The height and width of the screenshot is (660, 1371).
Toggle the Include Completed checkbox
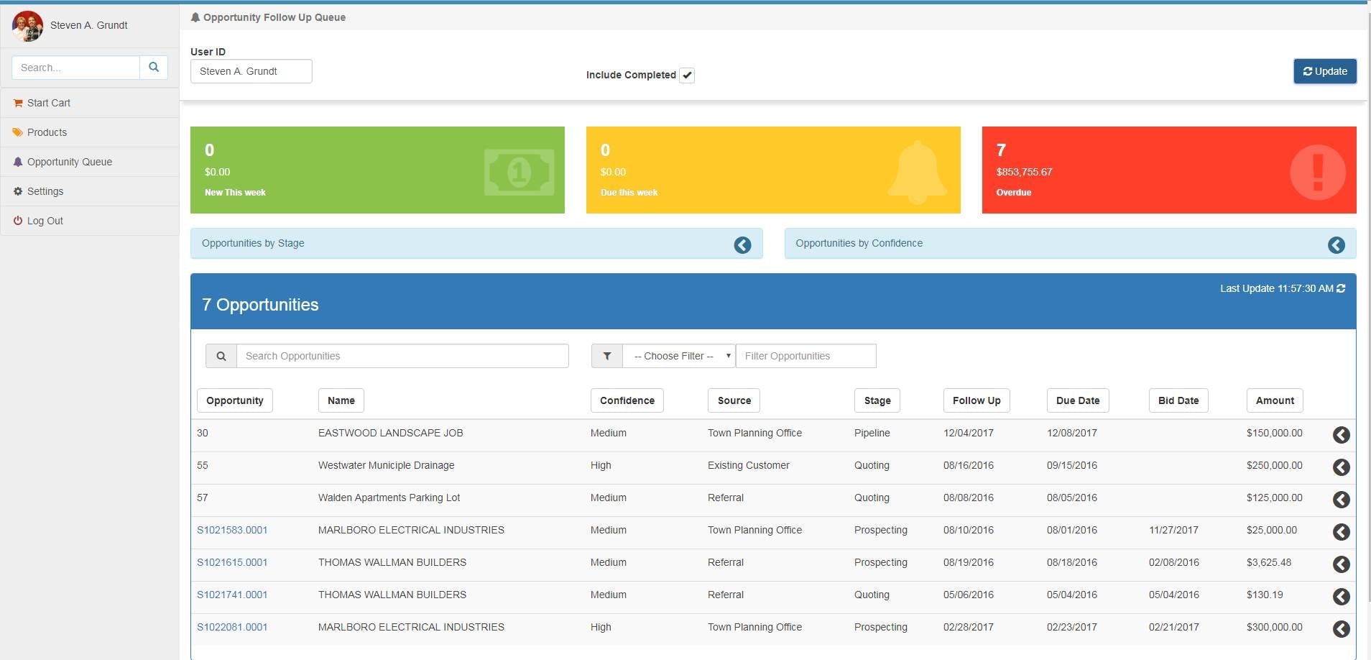pyautogui.click(x=687, y=75)
